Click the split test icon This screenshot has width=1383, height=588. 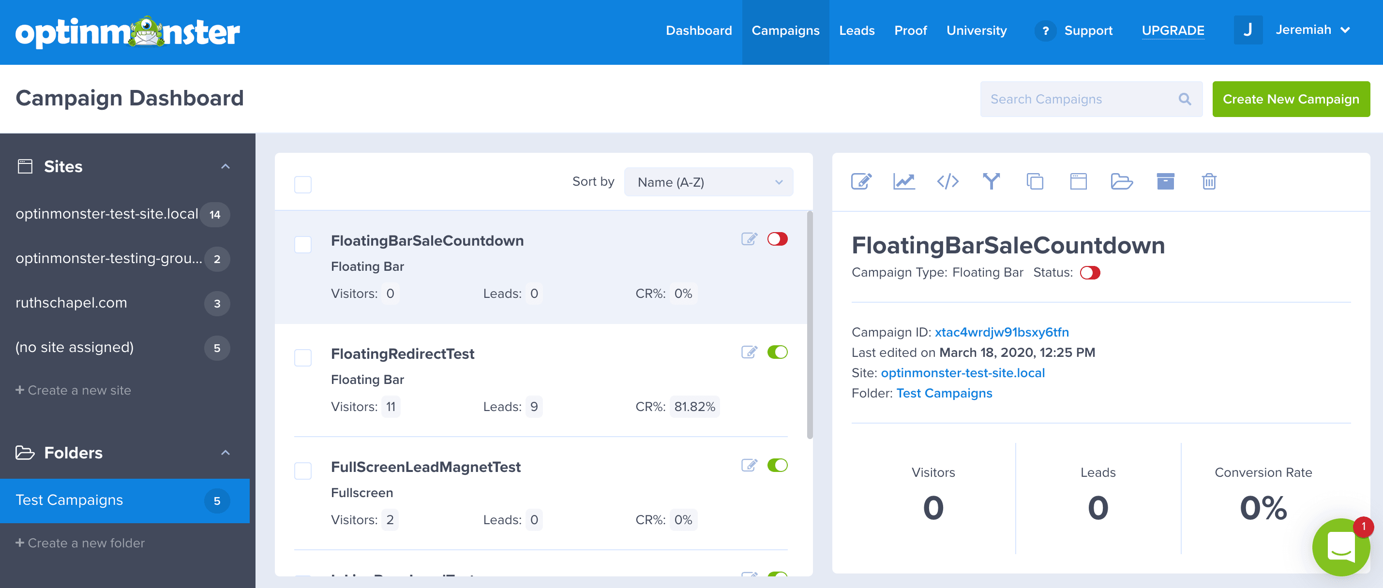(991, 181)
